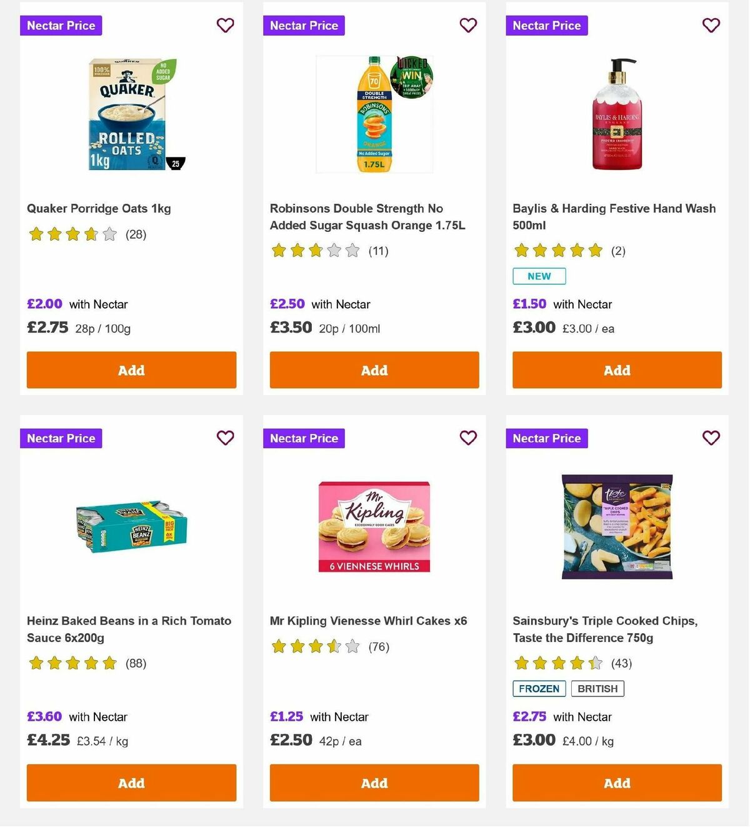The width and height of the screenshot is (750, 827).
Task: Click the Robinsons Squash rating count (11)
Action: point(378,251)
